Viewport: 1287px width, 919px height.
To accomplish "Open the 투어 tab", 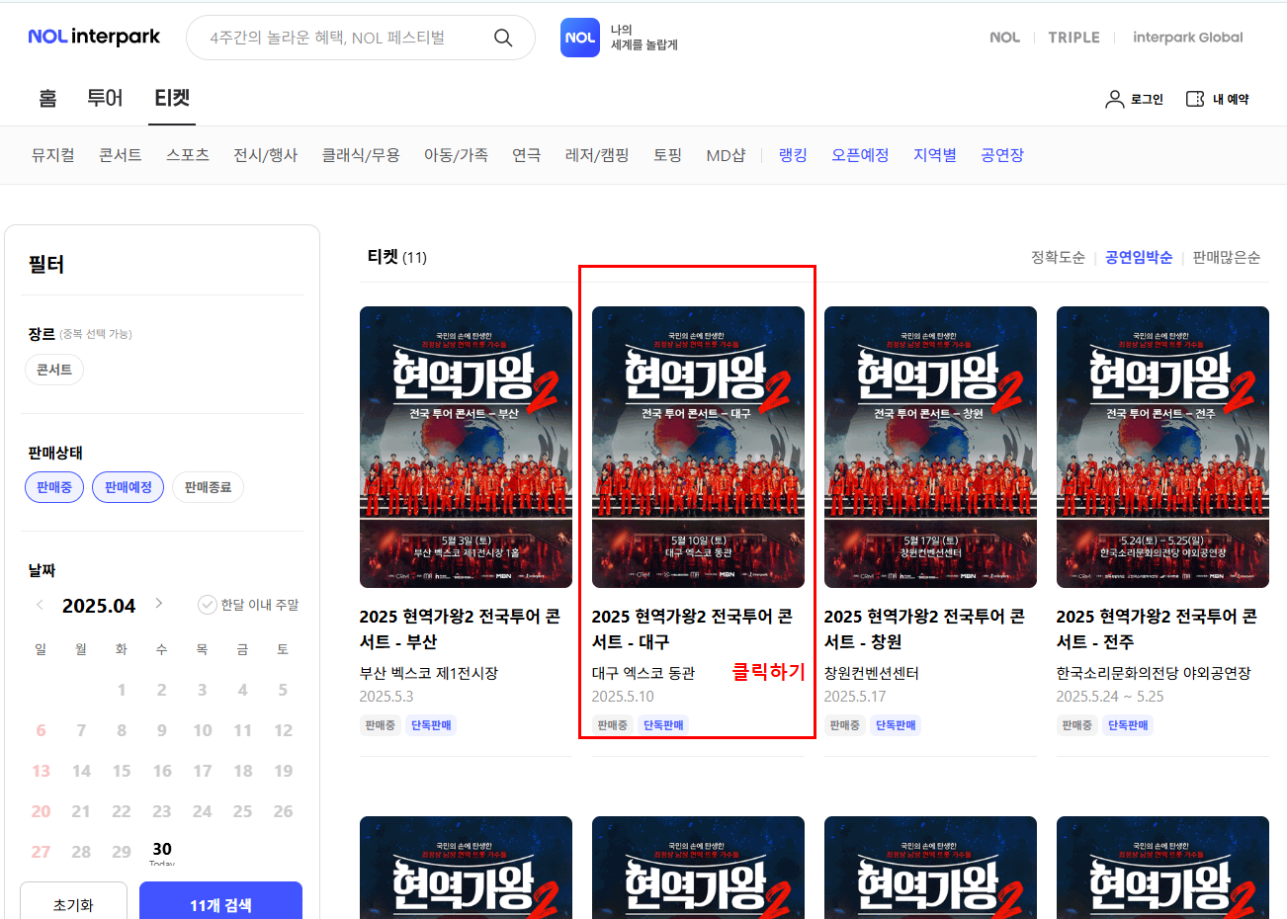I will (105, 98).
